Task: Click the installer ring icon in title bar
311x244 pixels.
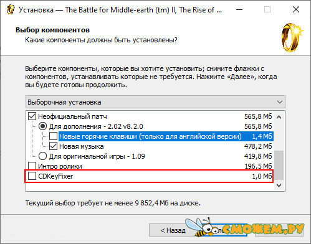Action: coord(11,10)
